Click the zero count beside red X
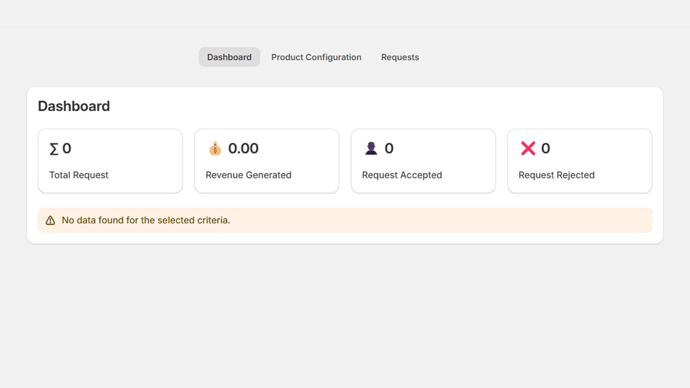 point(546,148)
